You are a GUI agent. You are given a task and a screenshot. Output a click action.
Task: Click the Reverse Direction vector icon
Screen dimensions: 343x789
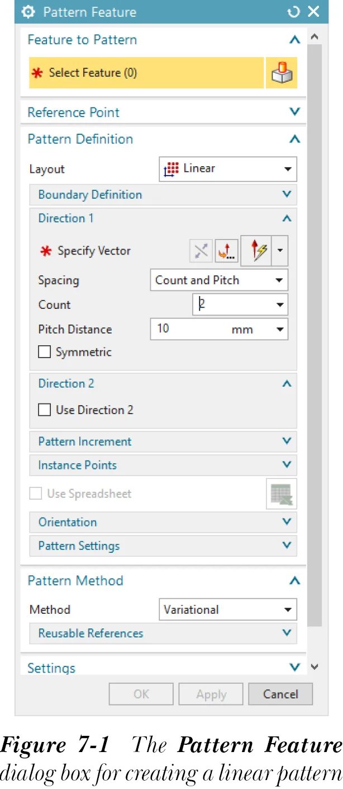[201, 251]
